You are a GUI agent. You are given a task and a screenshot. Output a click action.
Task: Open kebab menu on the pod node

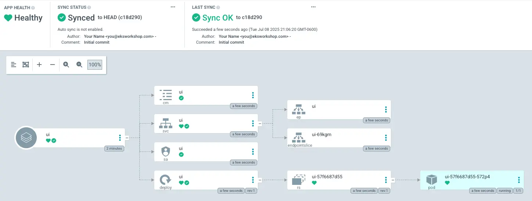(519, 180)
